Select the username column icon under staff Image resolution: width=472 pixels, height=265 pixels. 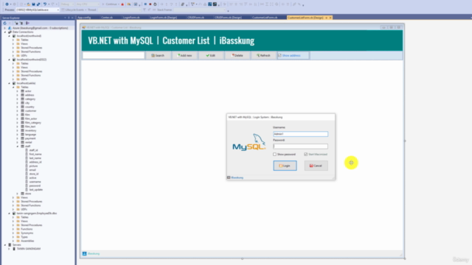pyautogui.click(x=27, y=182)
